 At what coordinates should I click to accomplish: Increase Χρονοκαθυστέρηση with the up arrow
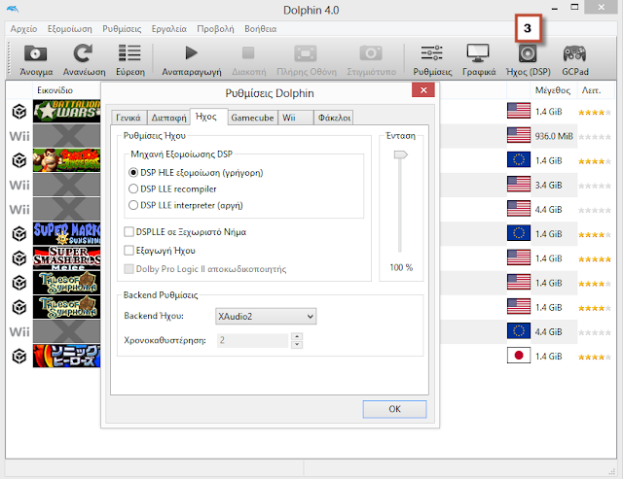297,336
